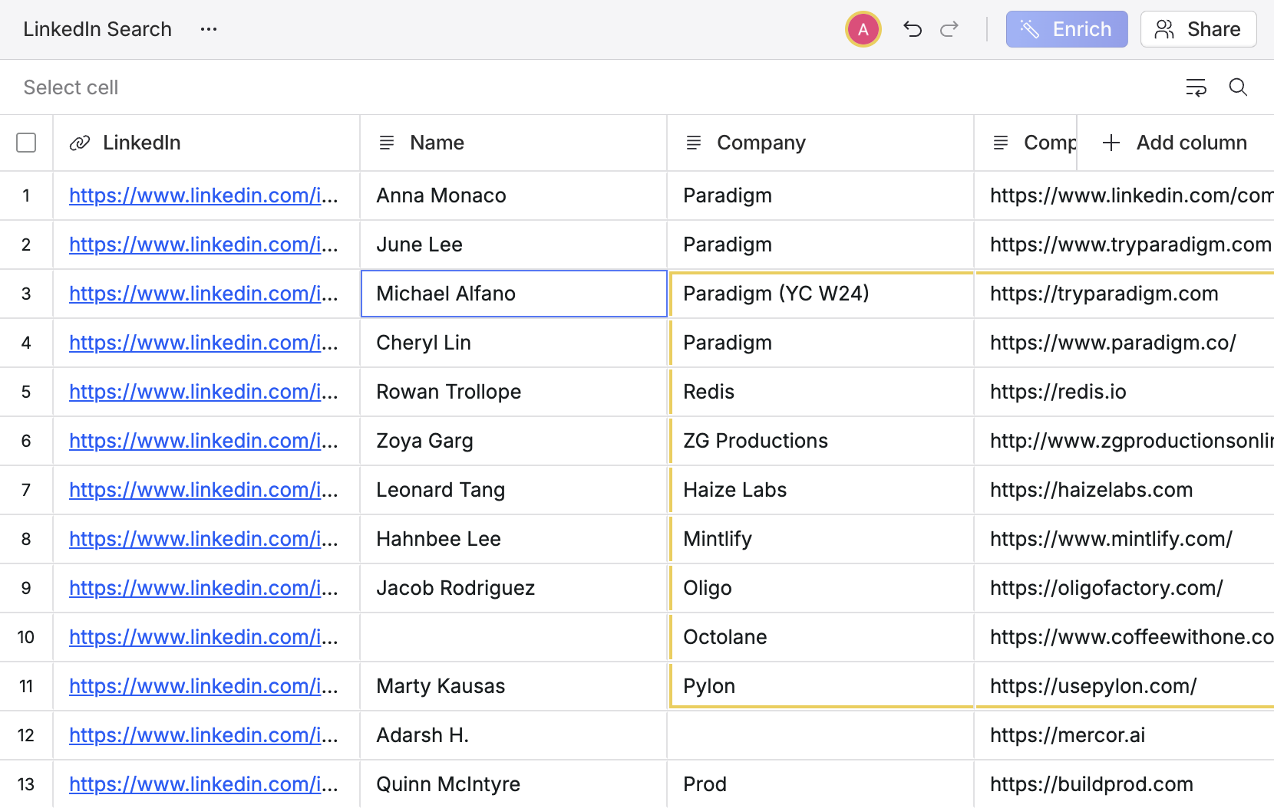Click the user avatar labeled A
This screenshot has height=808, width=1274.
point(863,29)
